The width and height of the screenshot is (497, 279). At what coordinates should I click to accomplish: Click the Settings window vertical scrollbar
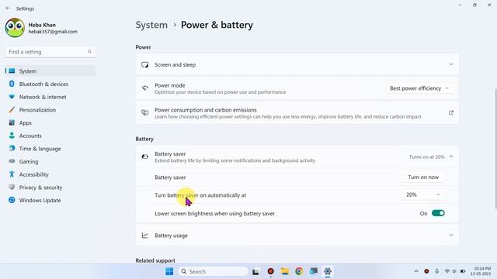495,149
